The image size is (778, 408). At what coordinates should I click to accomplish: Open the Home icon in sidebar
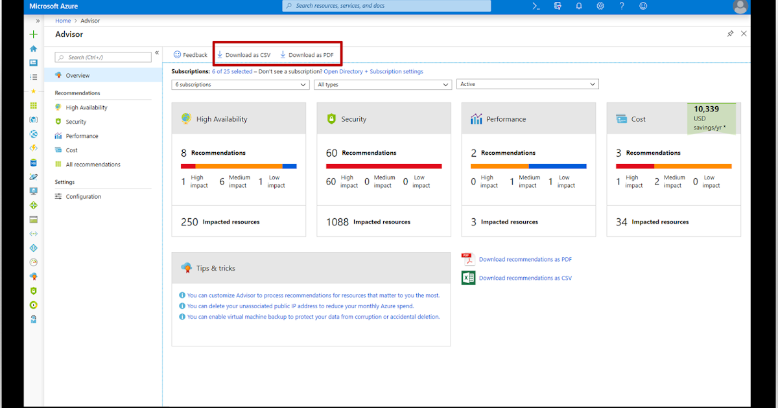click(33, 49)
